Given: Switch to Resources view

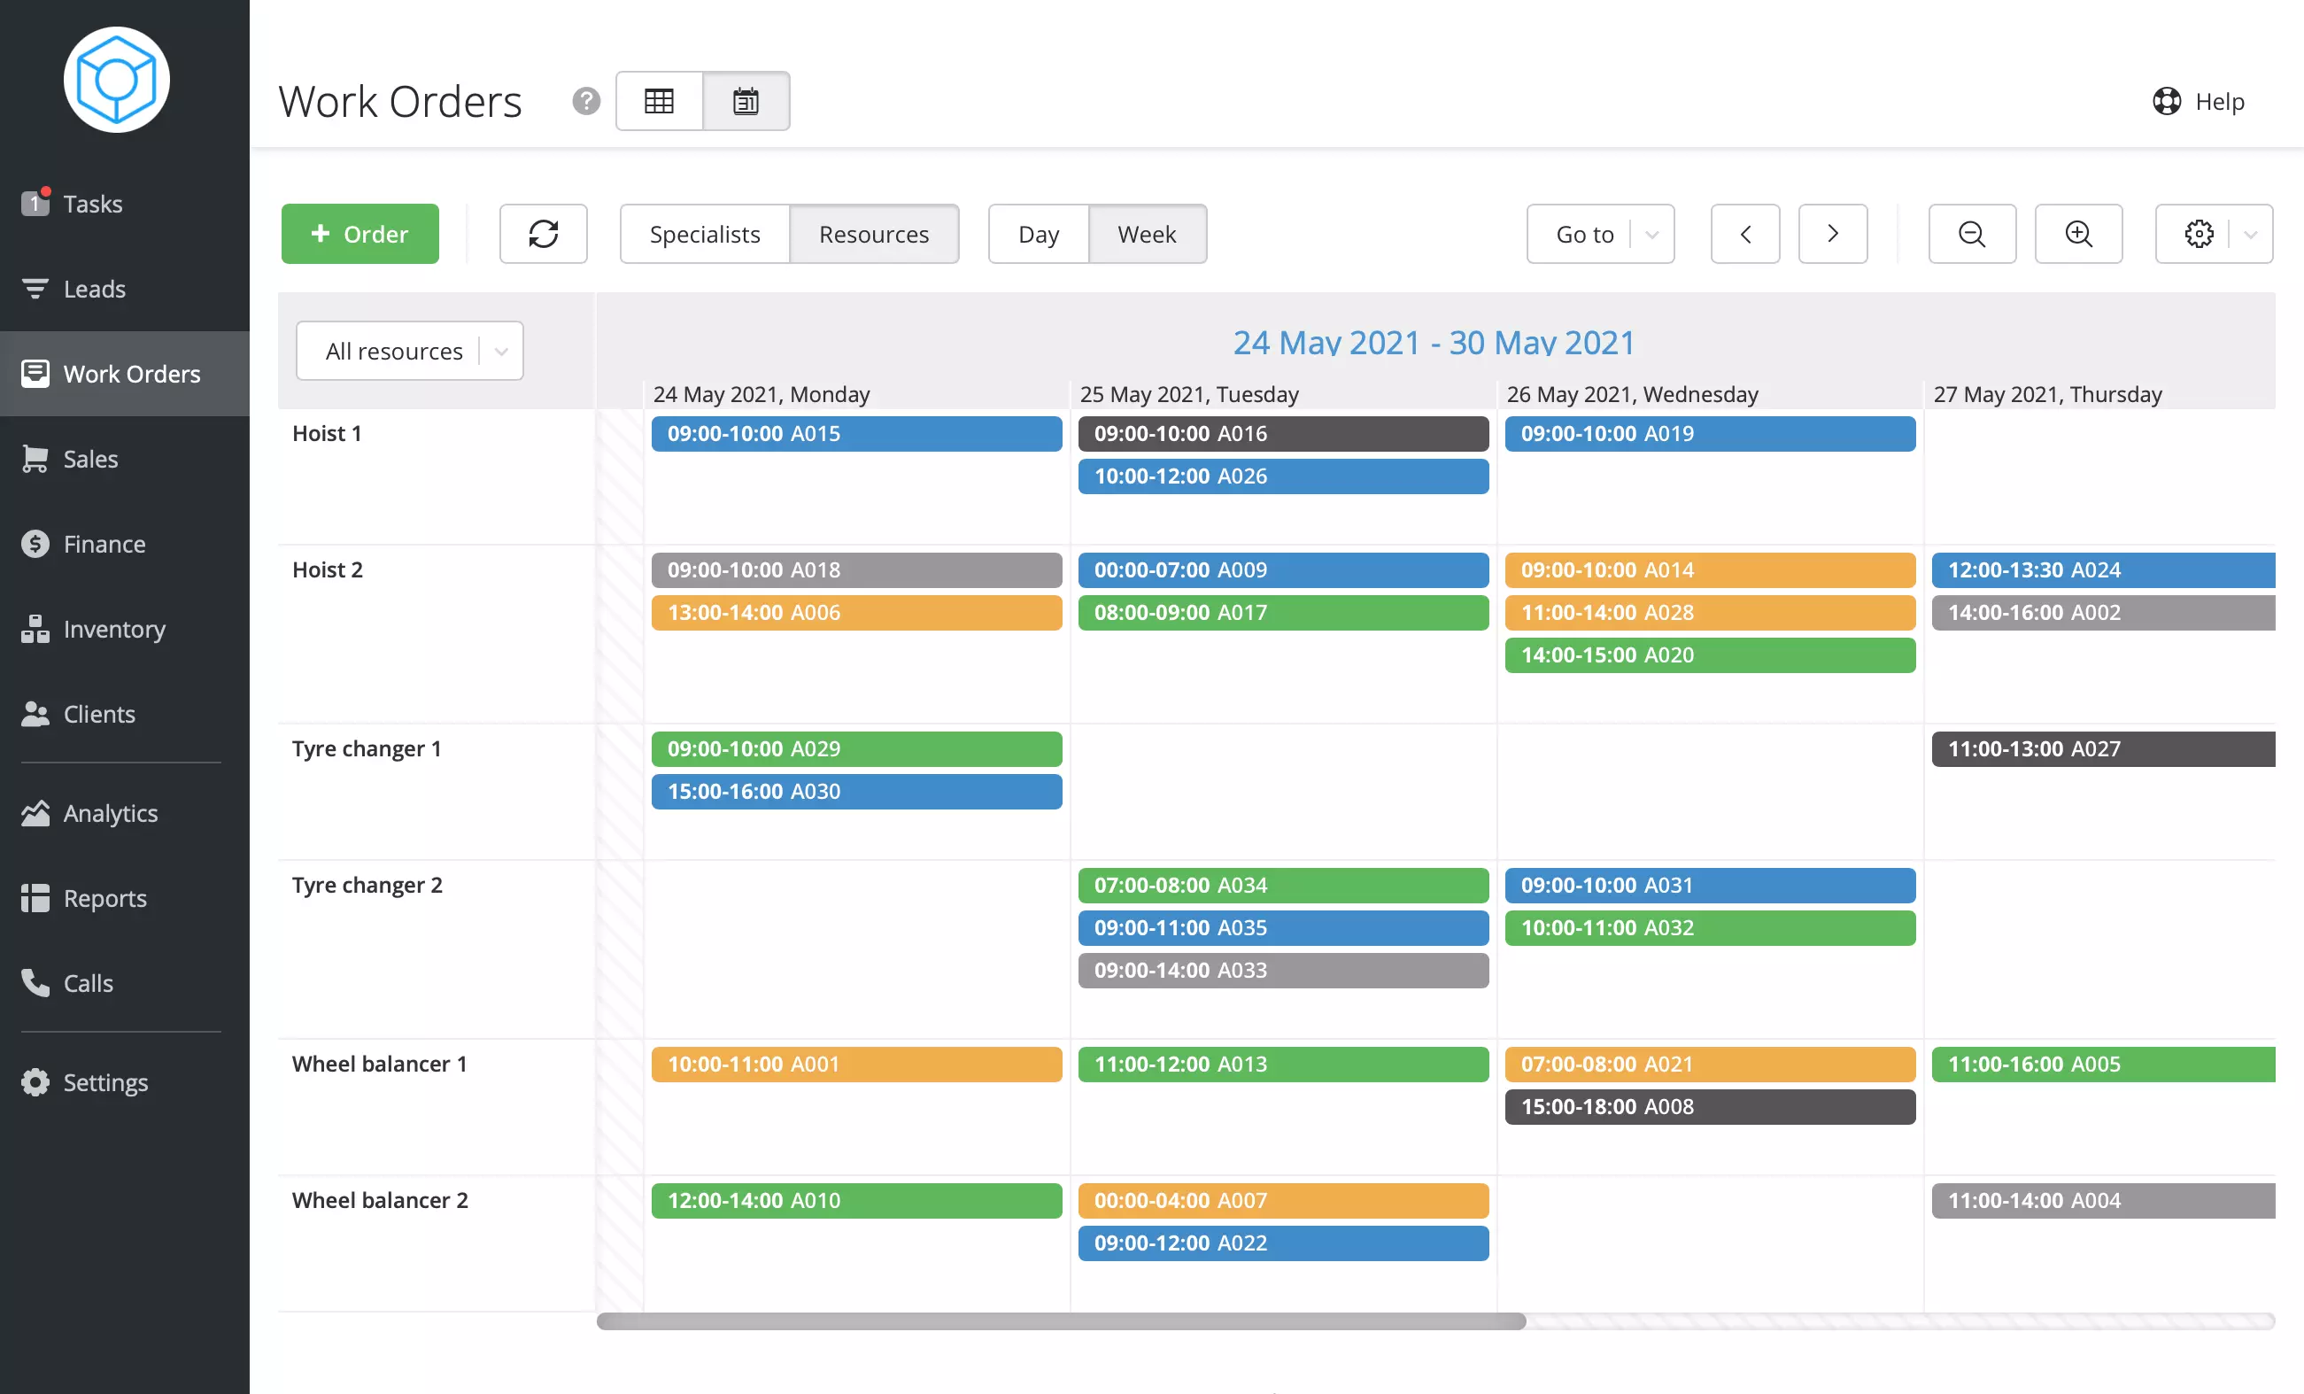Looking at the screenshot, I should (874, 234).
